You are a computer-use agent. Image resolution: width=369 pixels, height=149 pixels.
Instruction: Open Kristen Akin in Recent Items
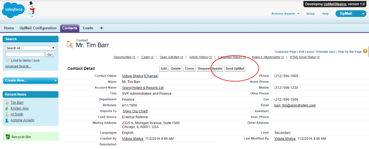click(x=20, y=109)
